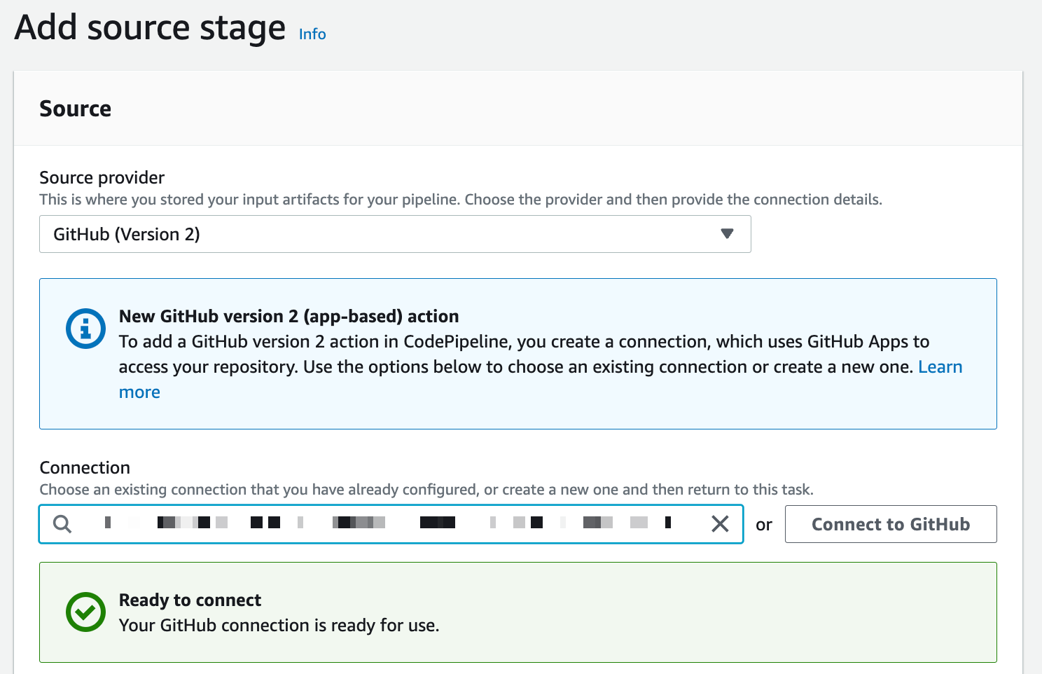
Task: Clear the Connection field with the X icon
Action: (x=720, y=524)
